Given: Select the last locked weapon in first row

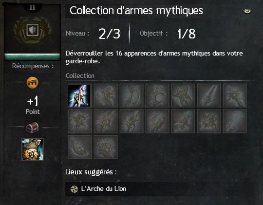Looking at the screenshot, I should (x=235, y=95).
